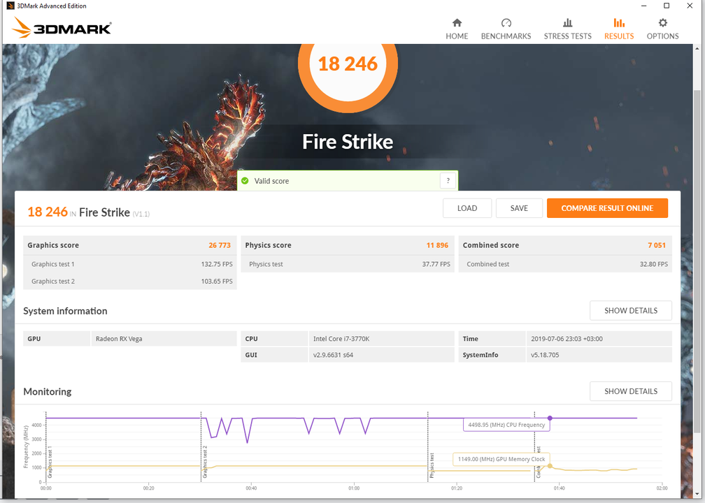
Task: Show details for System information
Action: (631, 311)
